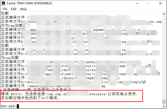Click the scrollbar down arrow
This screenshot has width=167, height=109.
(164, 106)
